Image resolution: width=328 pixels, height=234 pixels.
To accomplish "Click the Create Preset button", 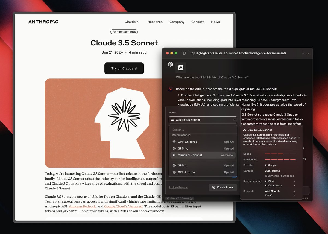I will 223,187.
